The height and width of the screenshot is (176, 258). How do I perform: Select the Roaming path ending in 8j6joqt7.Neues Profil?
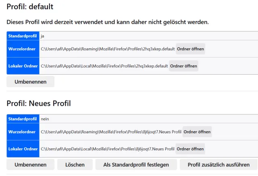[111, 132]
